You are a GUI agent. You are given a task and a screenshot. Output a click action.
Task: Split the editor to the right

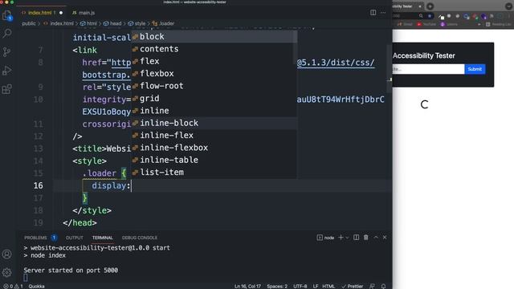click(x=373, y=13)
